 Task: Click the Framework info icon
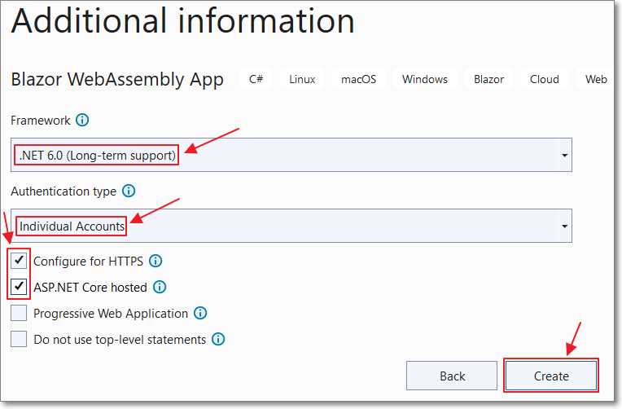(x=82, y=120)
